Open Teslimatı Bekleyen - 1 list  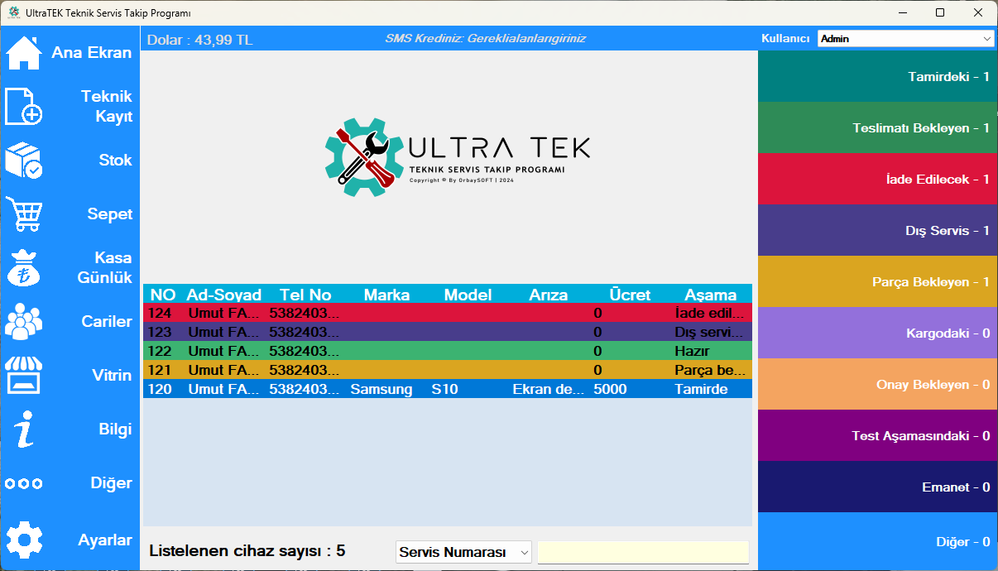(x=877, y=128)
